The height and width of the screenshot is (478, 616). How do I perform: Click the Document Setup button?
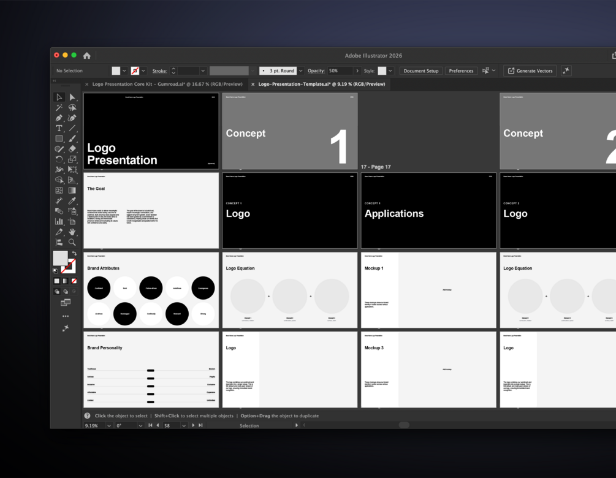(420, 70)
